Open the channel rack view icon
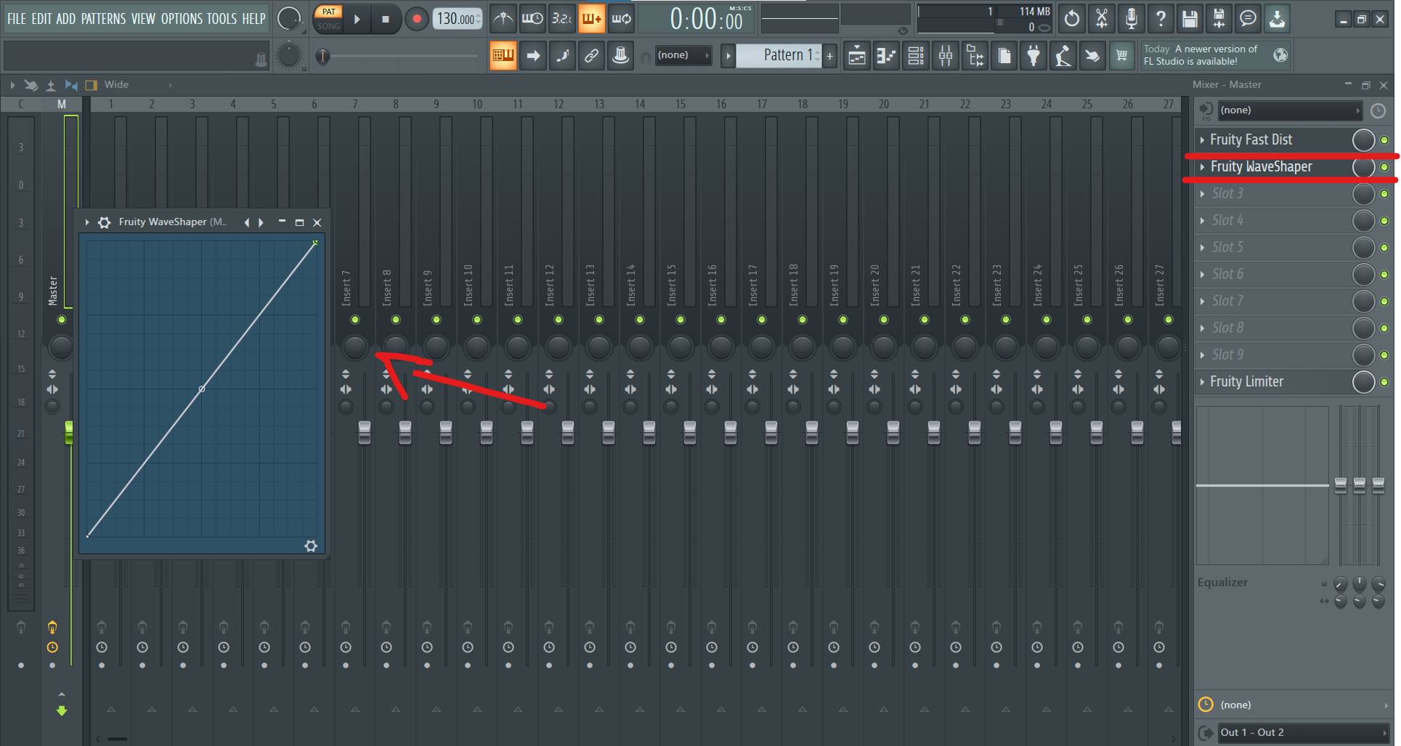 click(x=916, y=55)
